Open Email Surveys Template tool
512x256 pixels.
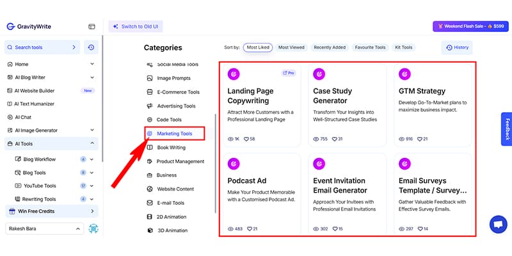point(433,195)
